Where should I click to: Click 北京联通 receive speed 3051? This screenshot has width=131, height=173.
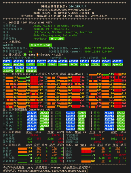pyautogui.click(x=114, y=139)
